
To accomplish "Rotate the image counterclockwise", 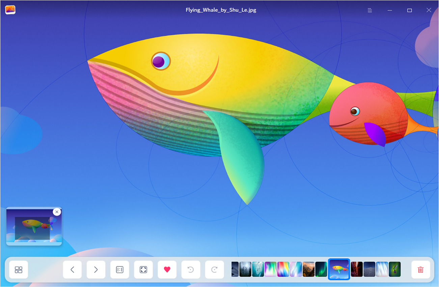I will tap(191, 270).
